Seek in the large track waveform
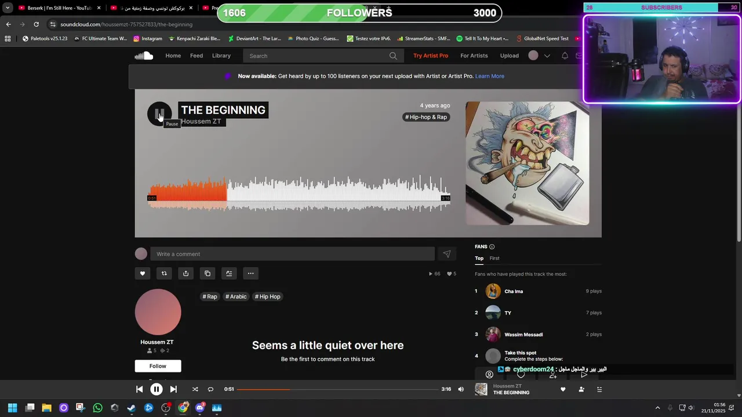 click(x=299, y=192)
